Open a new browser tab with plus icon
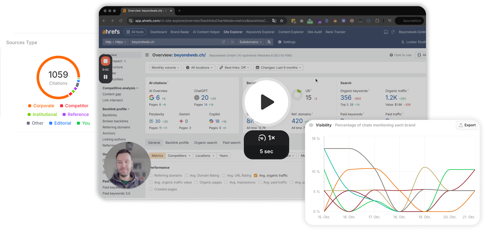The image size is (486, 231). [179, 11]
